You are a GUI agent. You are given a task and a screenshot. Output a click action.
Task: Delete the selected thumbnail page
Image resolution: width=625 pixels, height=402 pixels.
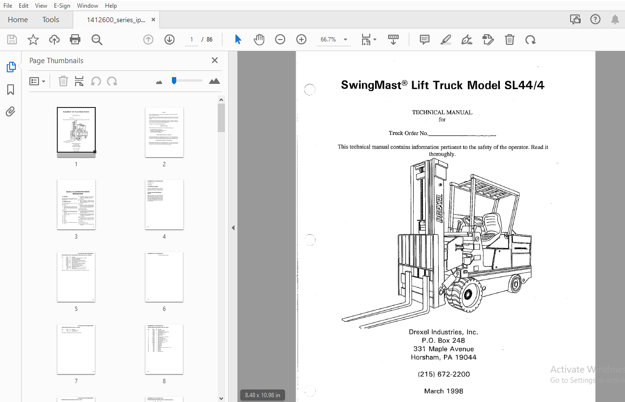tap(63, 81)
